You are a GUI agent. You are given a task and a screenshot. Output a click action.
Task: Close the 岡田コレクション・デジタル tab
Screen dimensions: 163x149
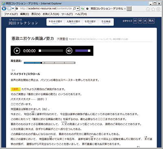coord(125,9)
